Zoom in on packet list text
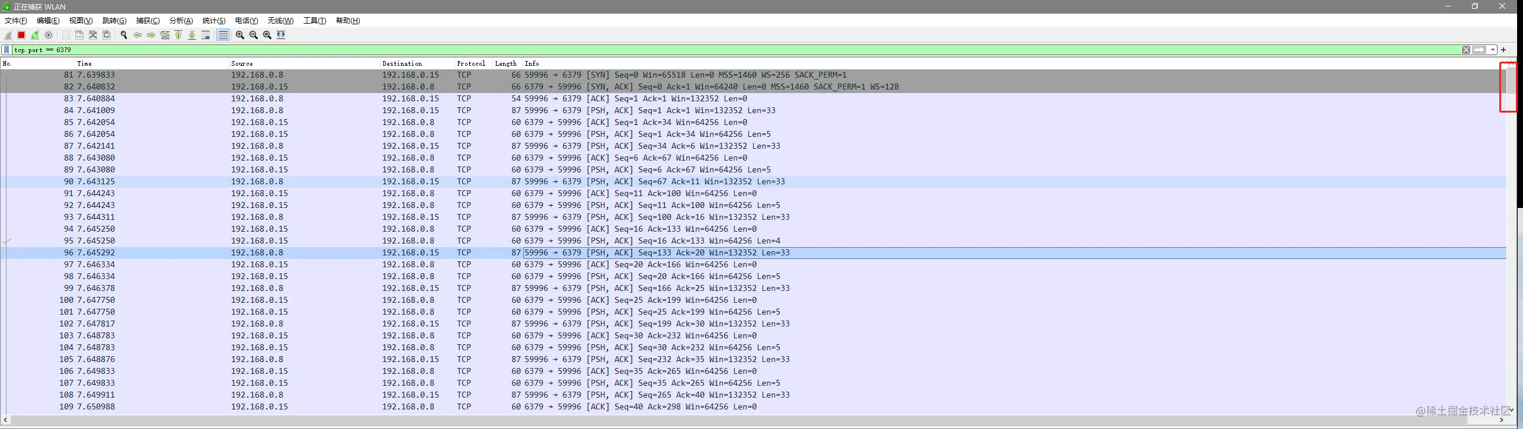This screenshot has height=429, width=1523. [x=240, y=35]
